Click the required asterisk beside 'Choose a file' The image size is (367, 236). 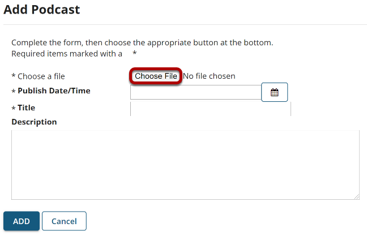14,75
